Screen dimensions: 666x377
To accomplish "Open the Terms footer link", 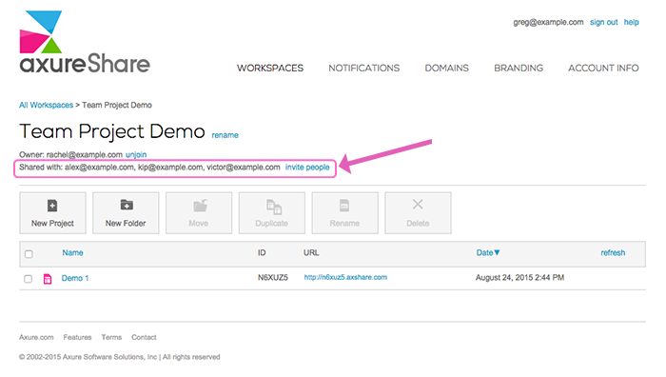I will [x=111, y=337].
